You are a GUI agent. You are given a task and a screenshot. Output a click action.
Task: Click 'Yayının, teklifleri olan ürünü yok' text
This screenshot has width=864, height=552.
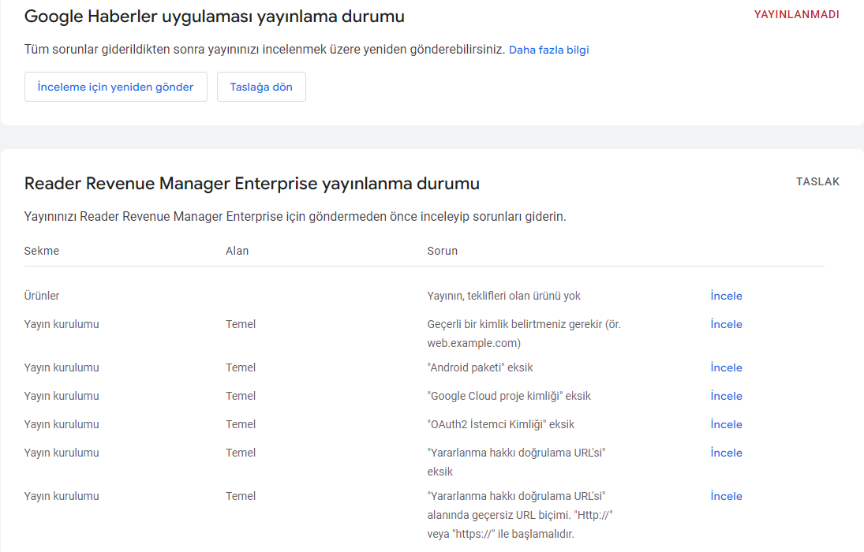[503, 296]
